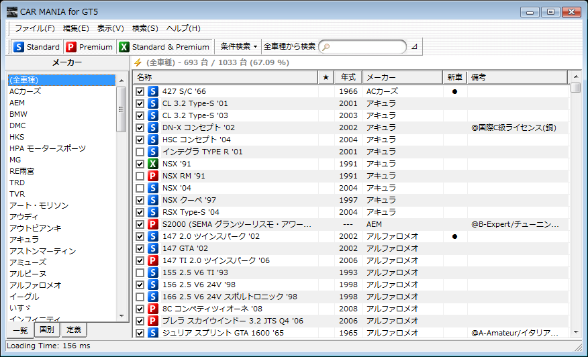The width and height of the screenshot is (588, 357).
Task: Click the S icon of 427 S/C '66
Action: pyautogui.click(x=152, y=91)
